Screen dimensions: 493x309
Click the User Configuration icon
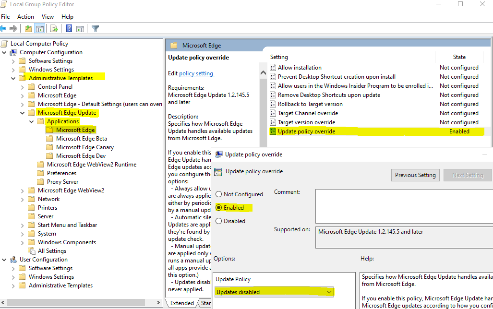coord(13,260)
